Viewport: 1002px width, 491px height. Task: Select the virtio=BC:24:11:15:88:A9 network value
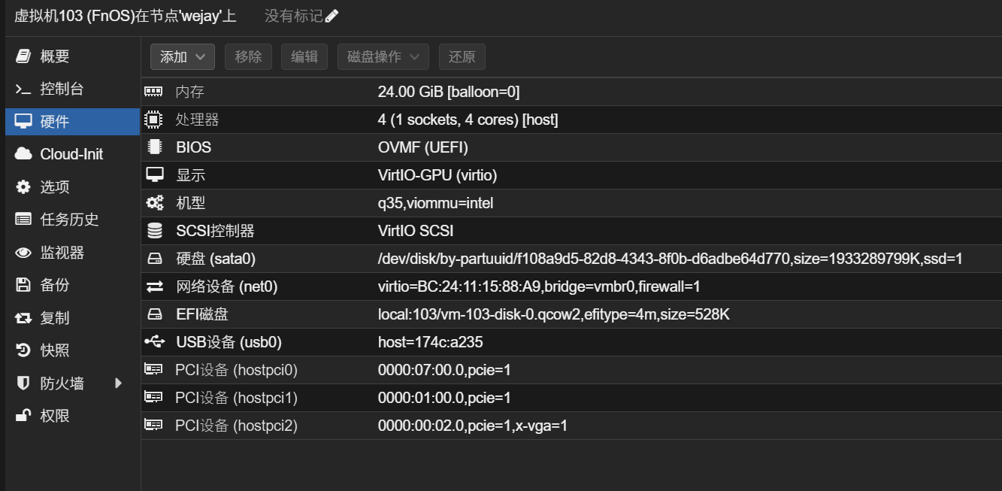pyautogui.click(x=539, y=286)
